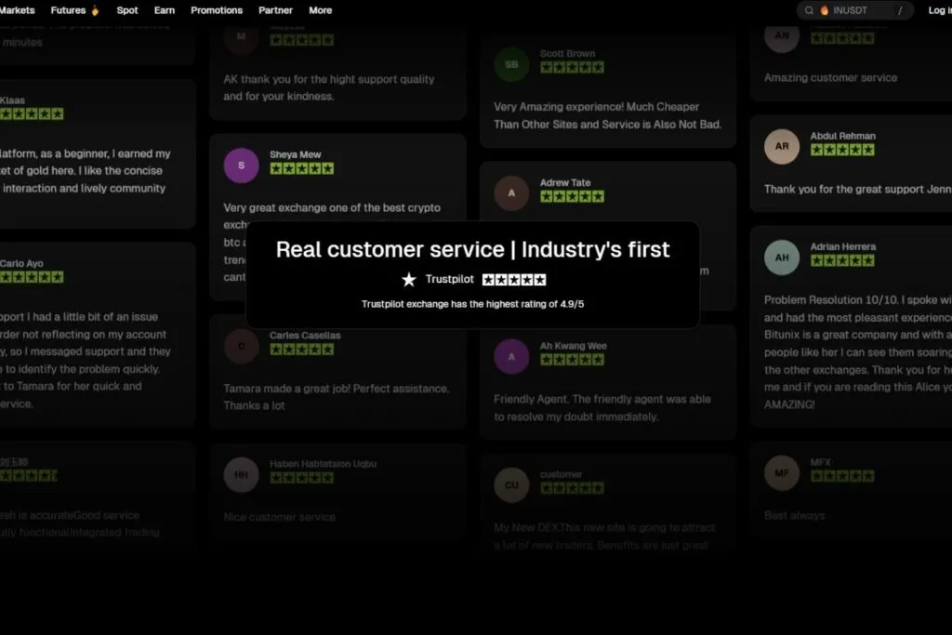952x635 pixels.
Task: Click the Trustpilot star logo
Action: pos(409,279)
